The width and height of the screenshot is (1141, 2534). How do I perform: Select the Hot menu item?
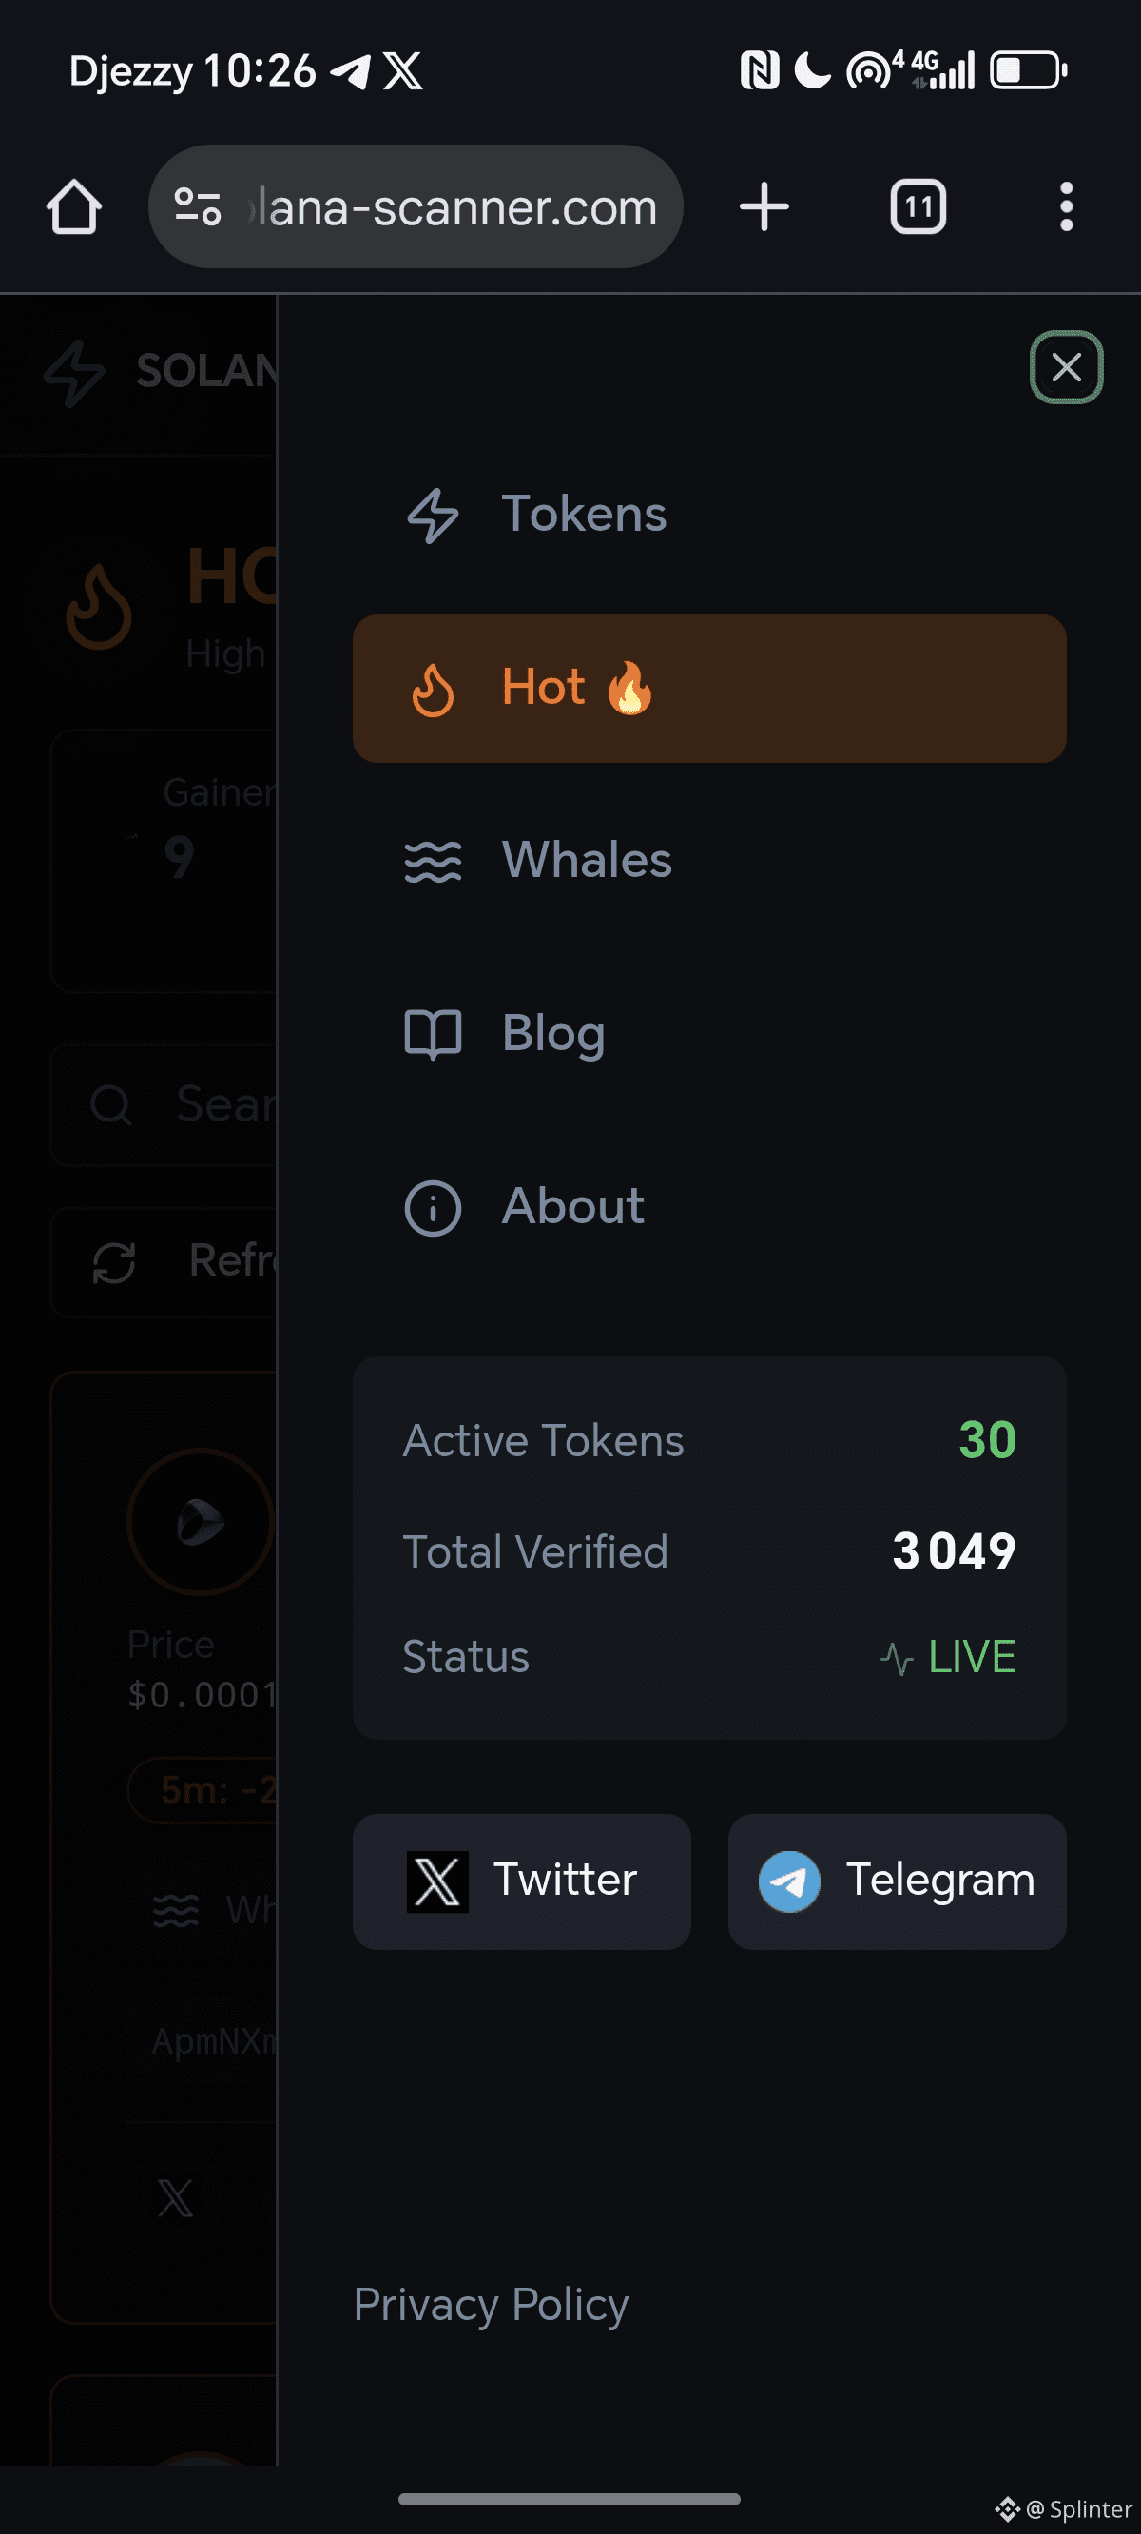pos(708,688)
